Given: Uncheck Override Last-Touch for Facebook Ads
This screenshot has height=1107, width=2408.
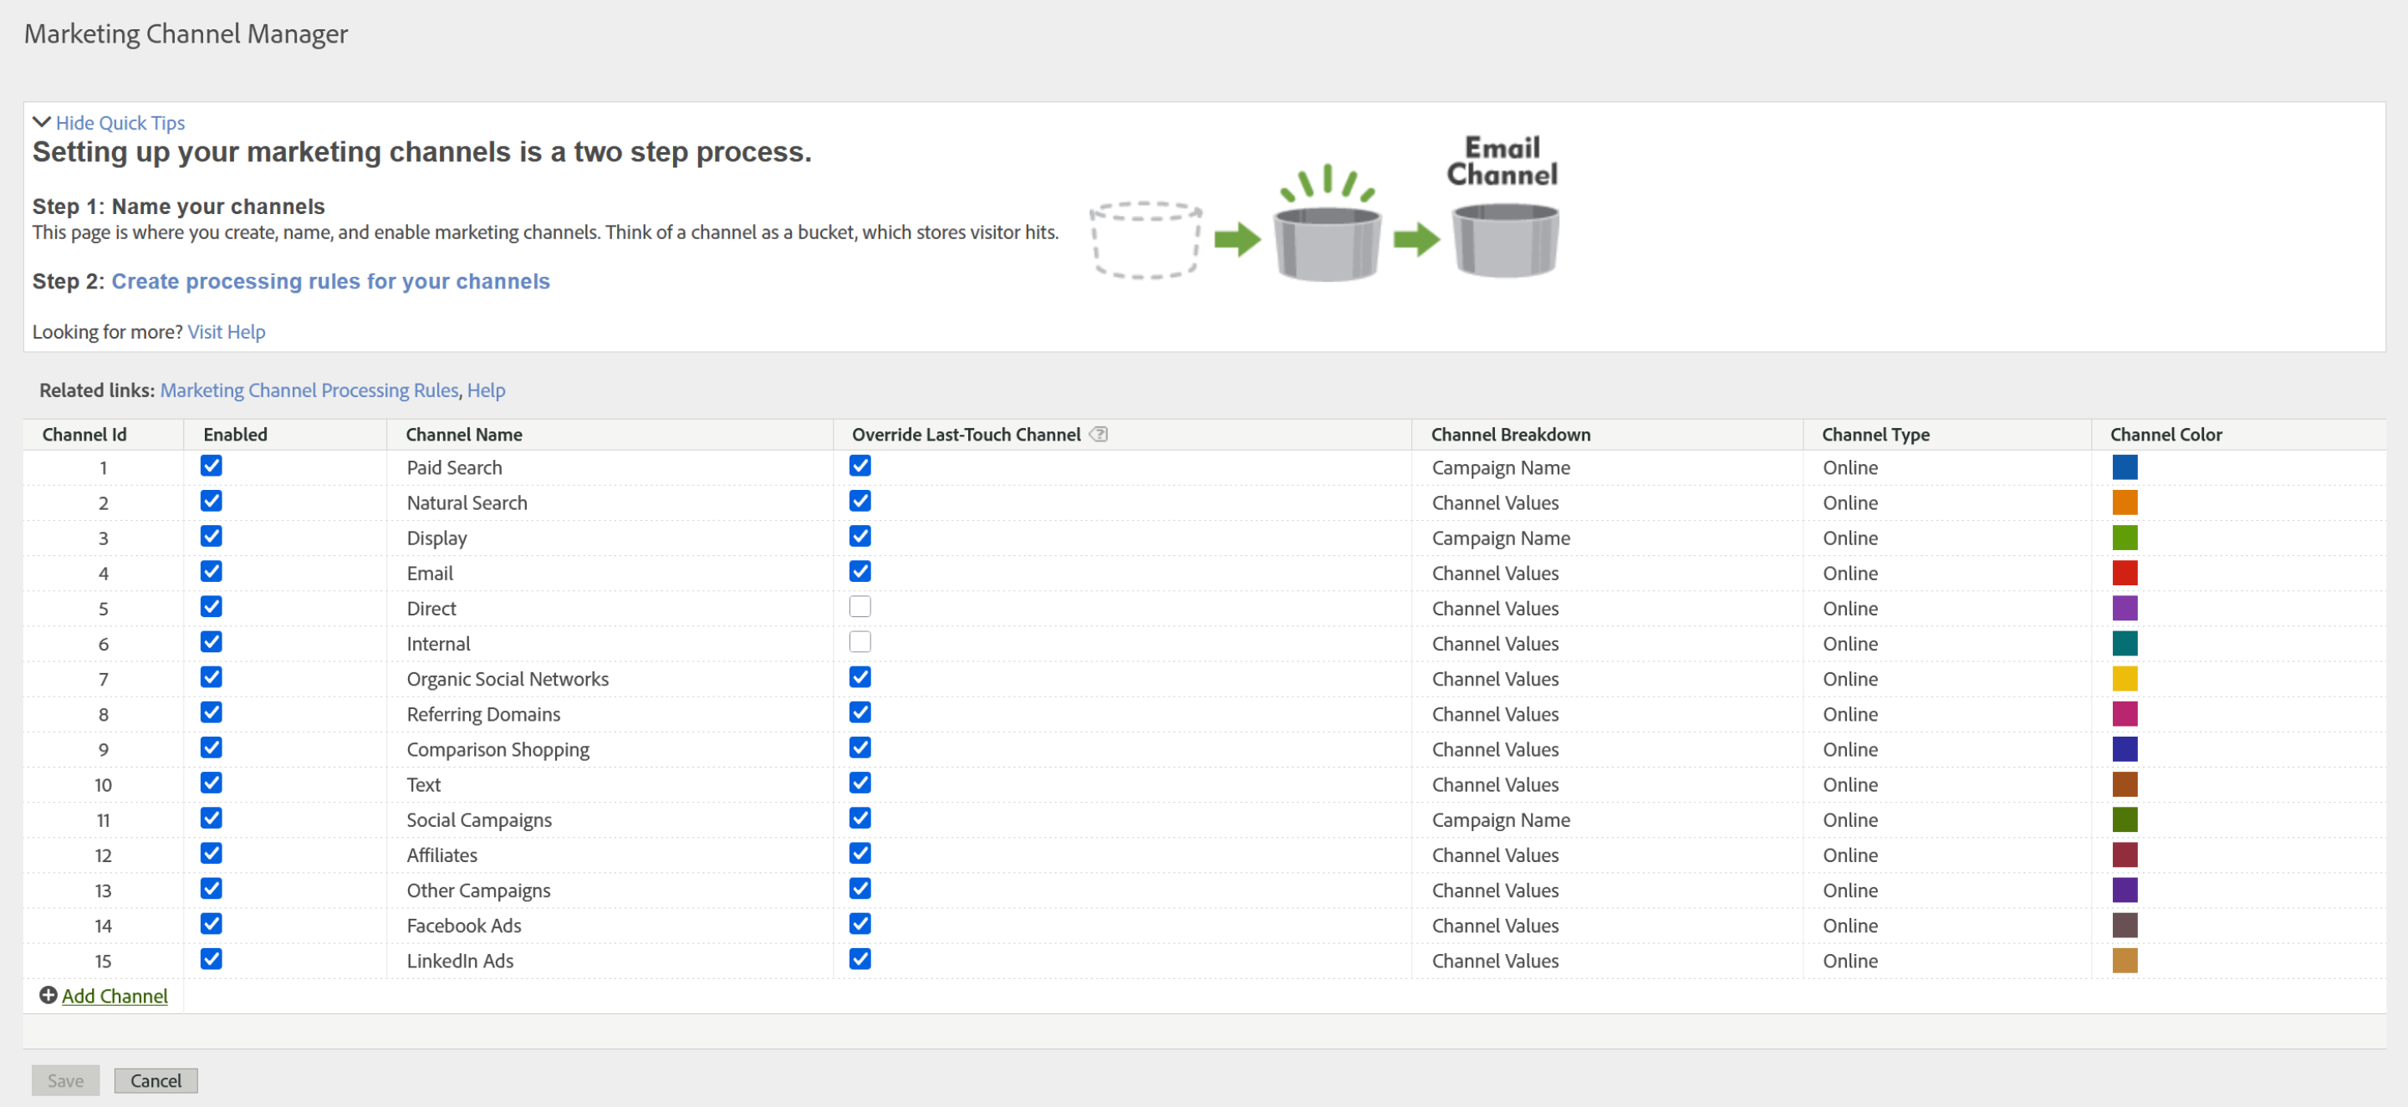Looking at the screenshot, I should pyautogui.click(x=860, y=924).
